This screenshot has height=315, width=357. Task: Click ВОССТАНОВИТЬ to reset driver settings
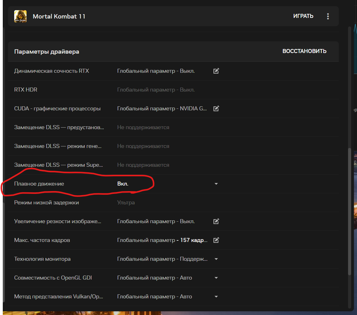304,51
